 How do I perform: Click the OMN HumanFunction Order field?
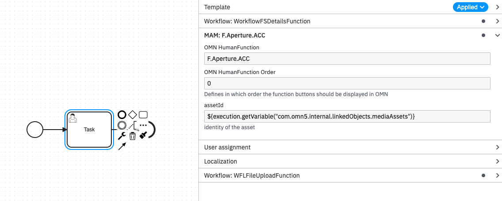[x=347, y=83]
